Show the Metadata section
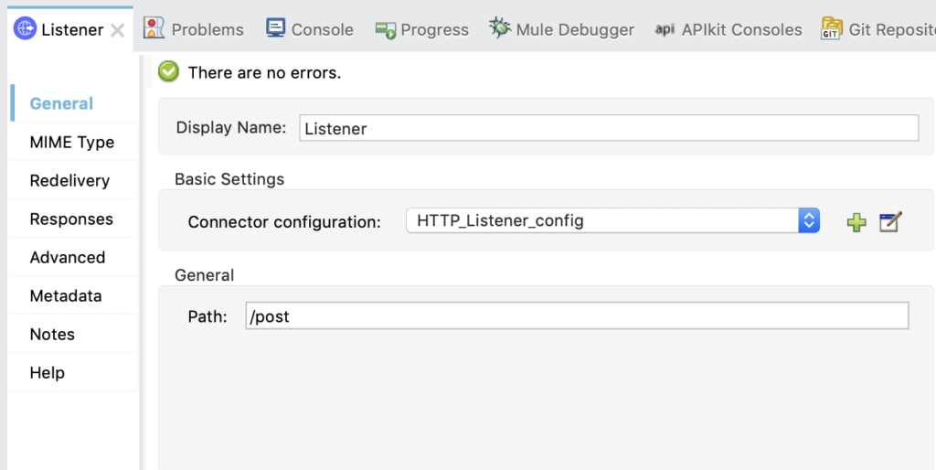This screenshot has width=936, height=470. click(66, 296)
